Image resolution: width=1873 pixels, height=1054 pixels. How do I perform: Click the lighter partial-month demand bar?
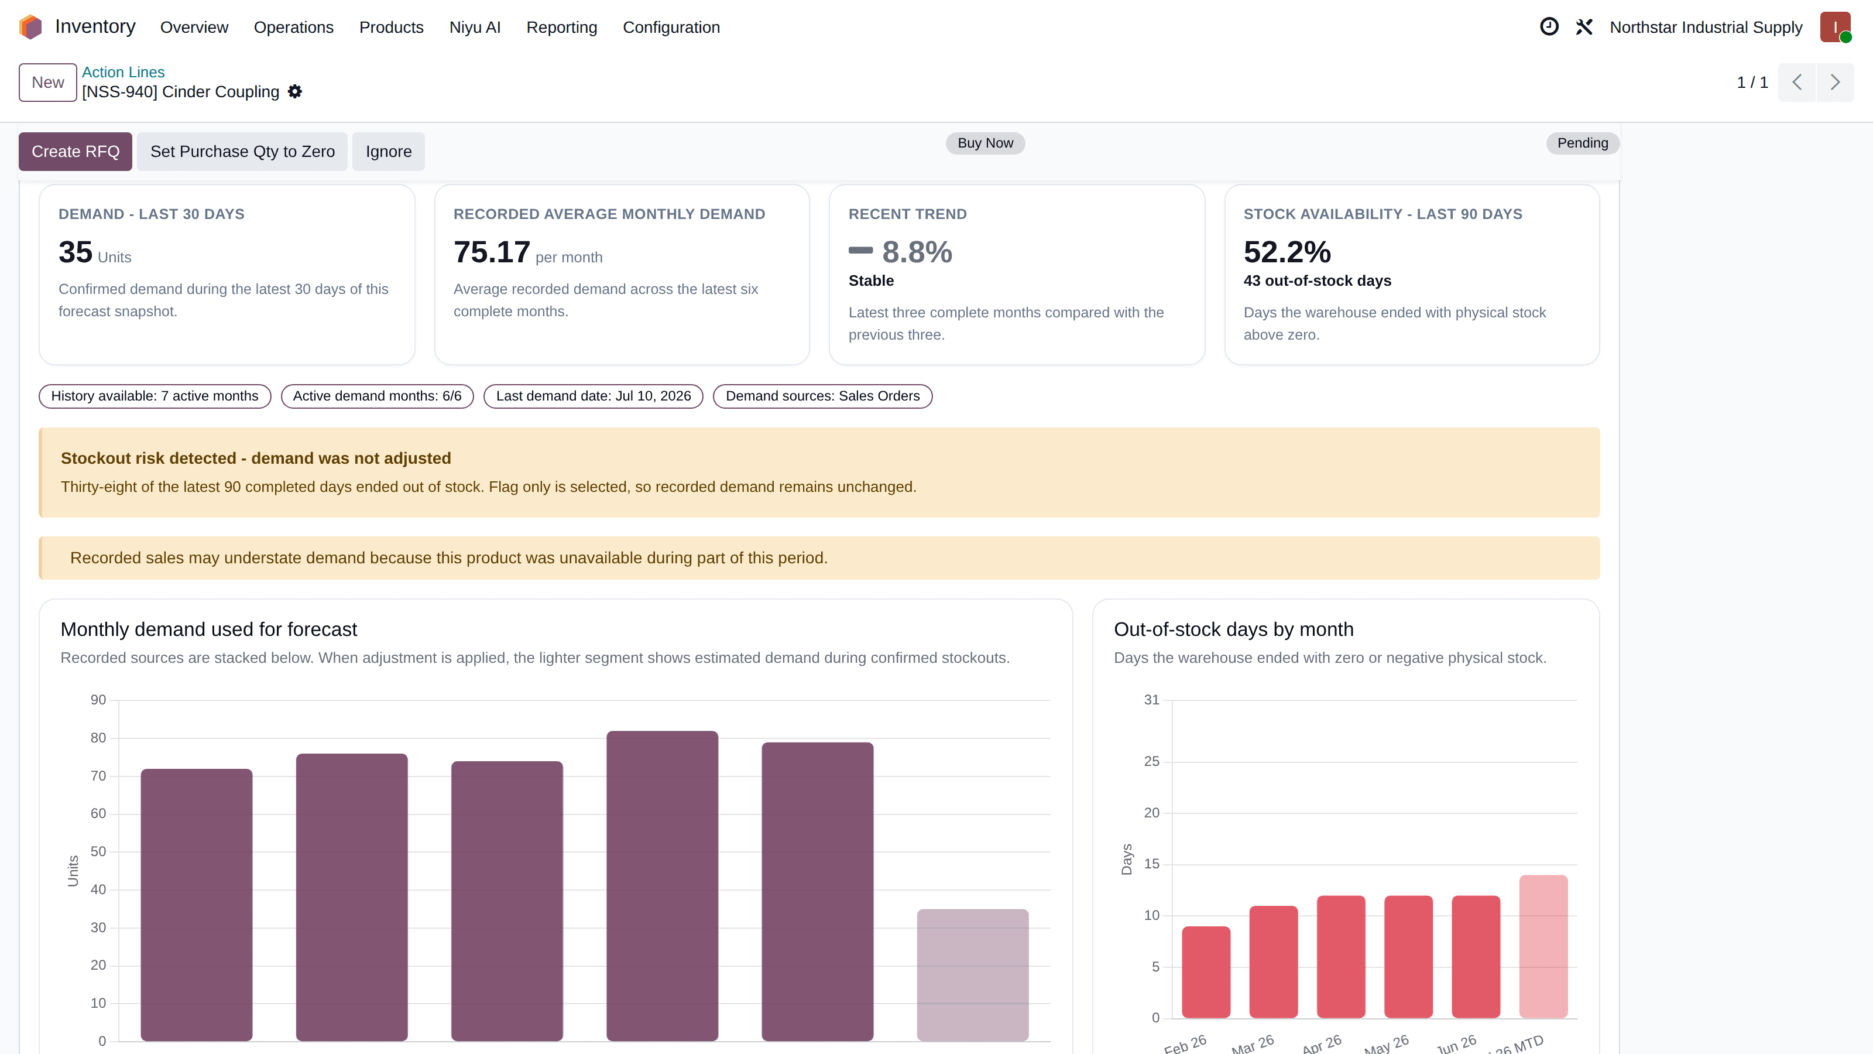pos(973,975)
